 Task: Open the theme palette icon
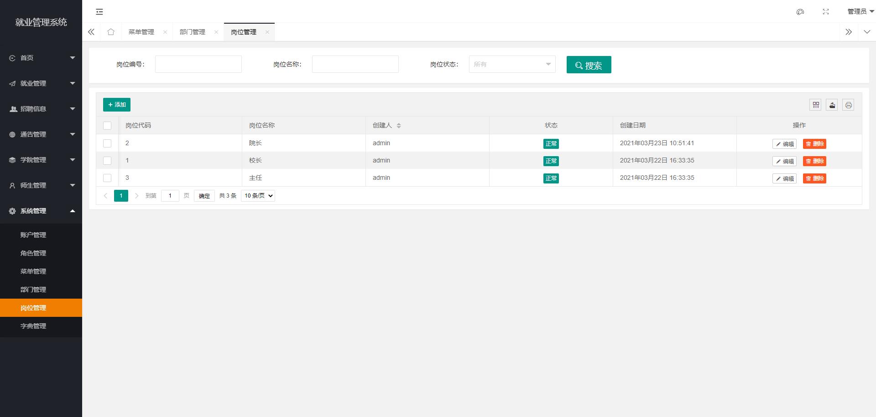coord(800,12)
